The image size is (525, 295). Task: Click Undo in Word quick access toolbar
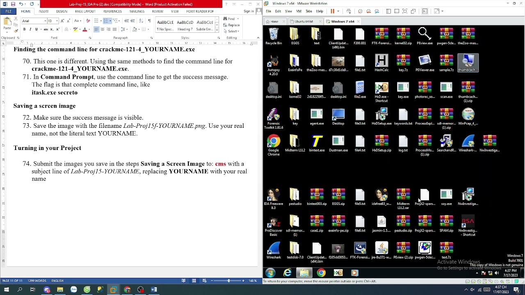21,4
